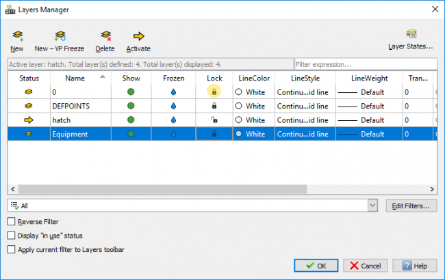Open the All filter dropdown
This screenshot has width=445, height=280.
pos(372,206)
